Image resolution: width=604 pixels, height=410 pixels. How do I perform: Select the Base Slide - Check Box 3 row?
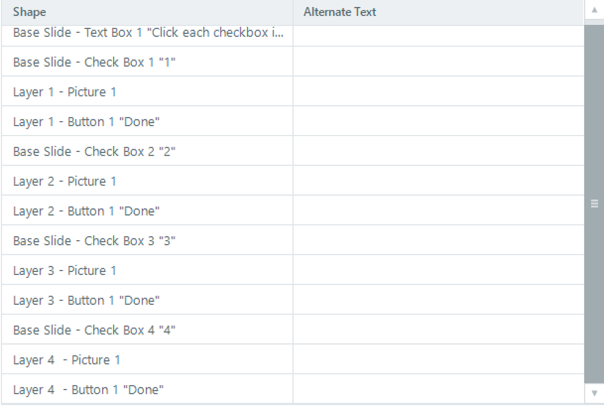[94, 240]
